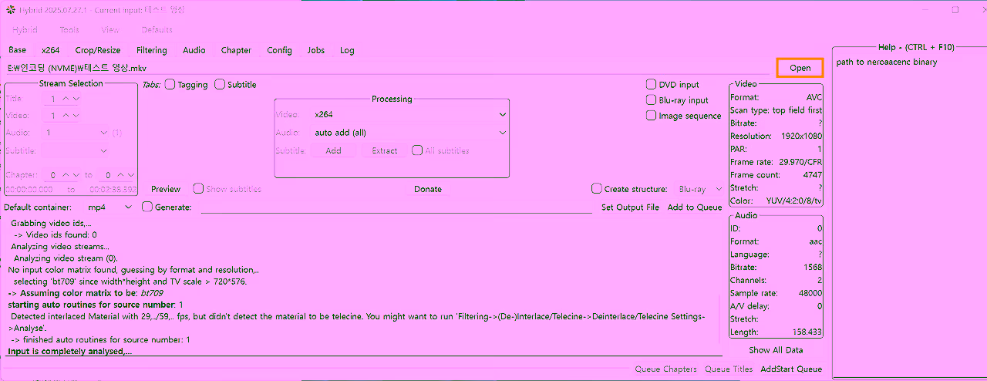Tick the Image sequence checkbox
987x381 pixels.
tap(652, 116)
